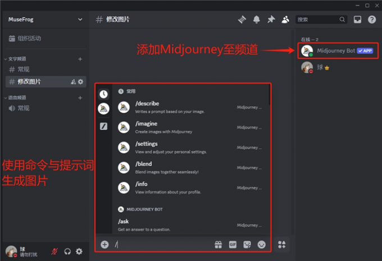
Task: Add a channel to 语音频道 category
Action: click(x=80, y=98)
